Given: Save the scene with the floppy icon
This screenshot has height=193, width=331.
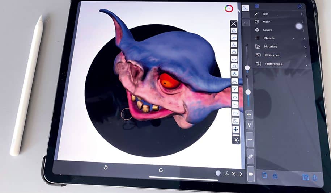Looking at the screenshot, I should 305,177.
